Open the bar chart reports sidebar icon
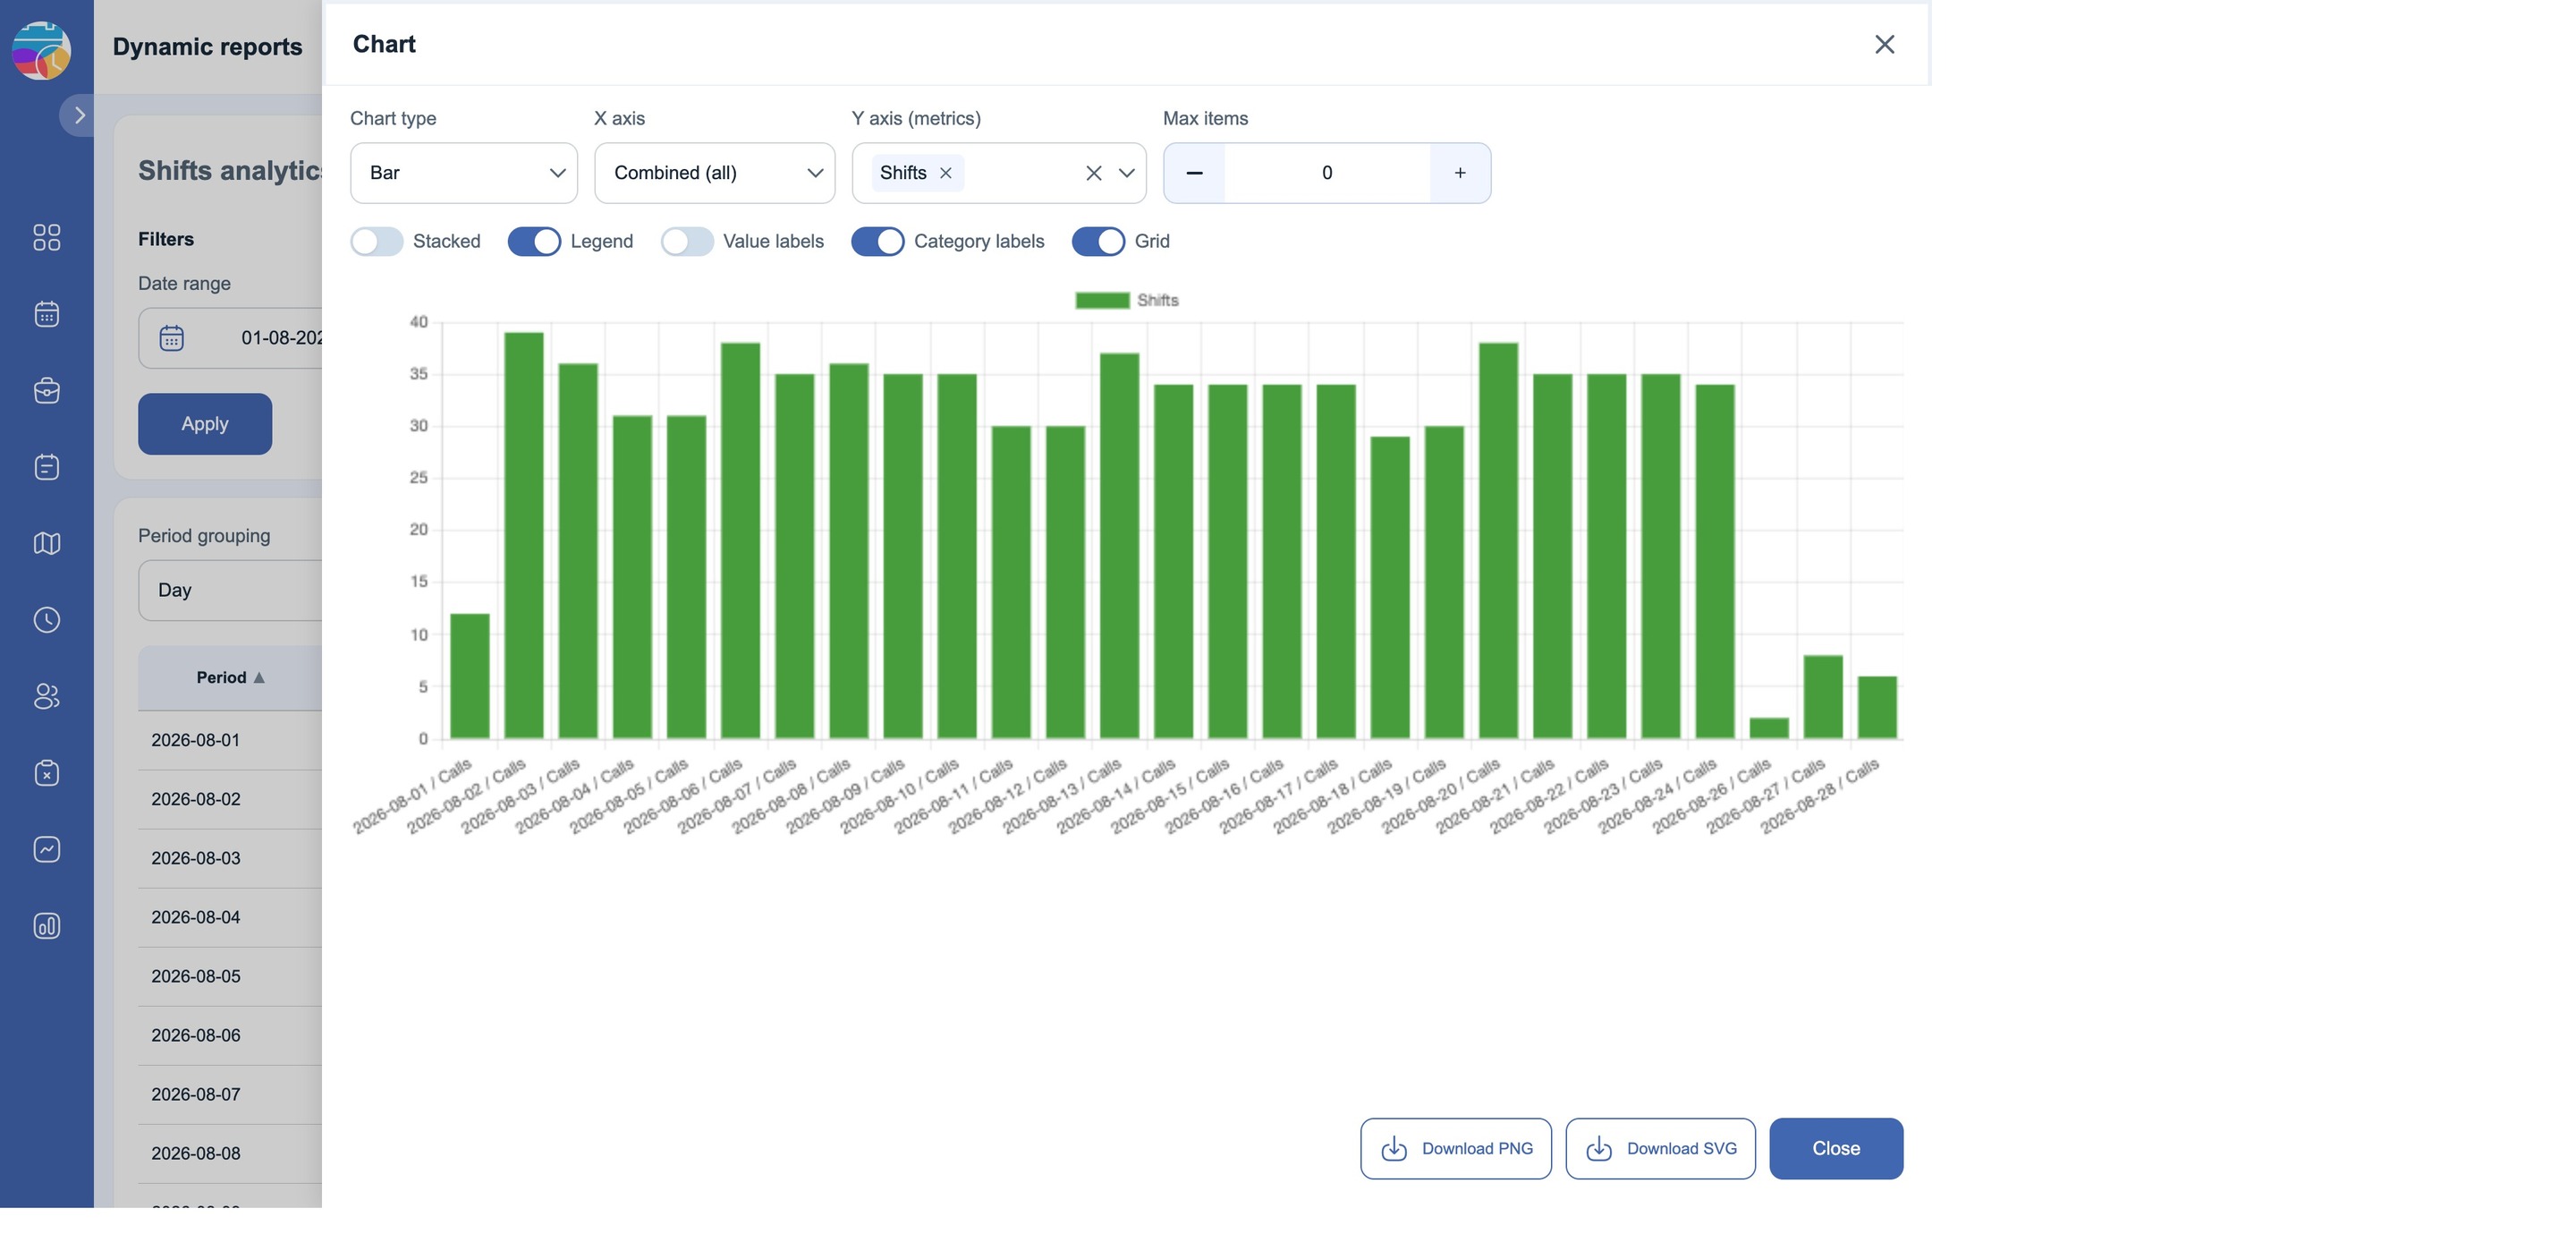The width and height of the screenshot is (2576, 1234). pyautogui.click(x=47, y=926)
